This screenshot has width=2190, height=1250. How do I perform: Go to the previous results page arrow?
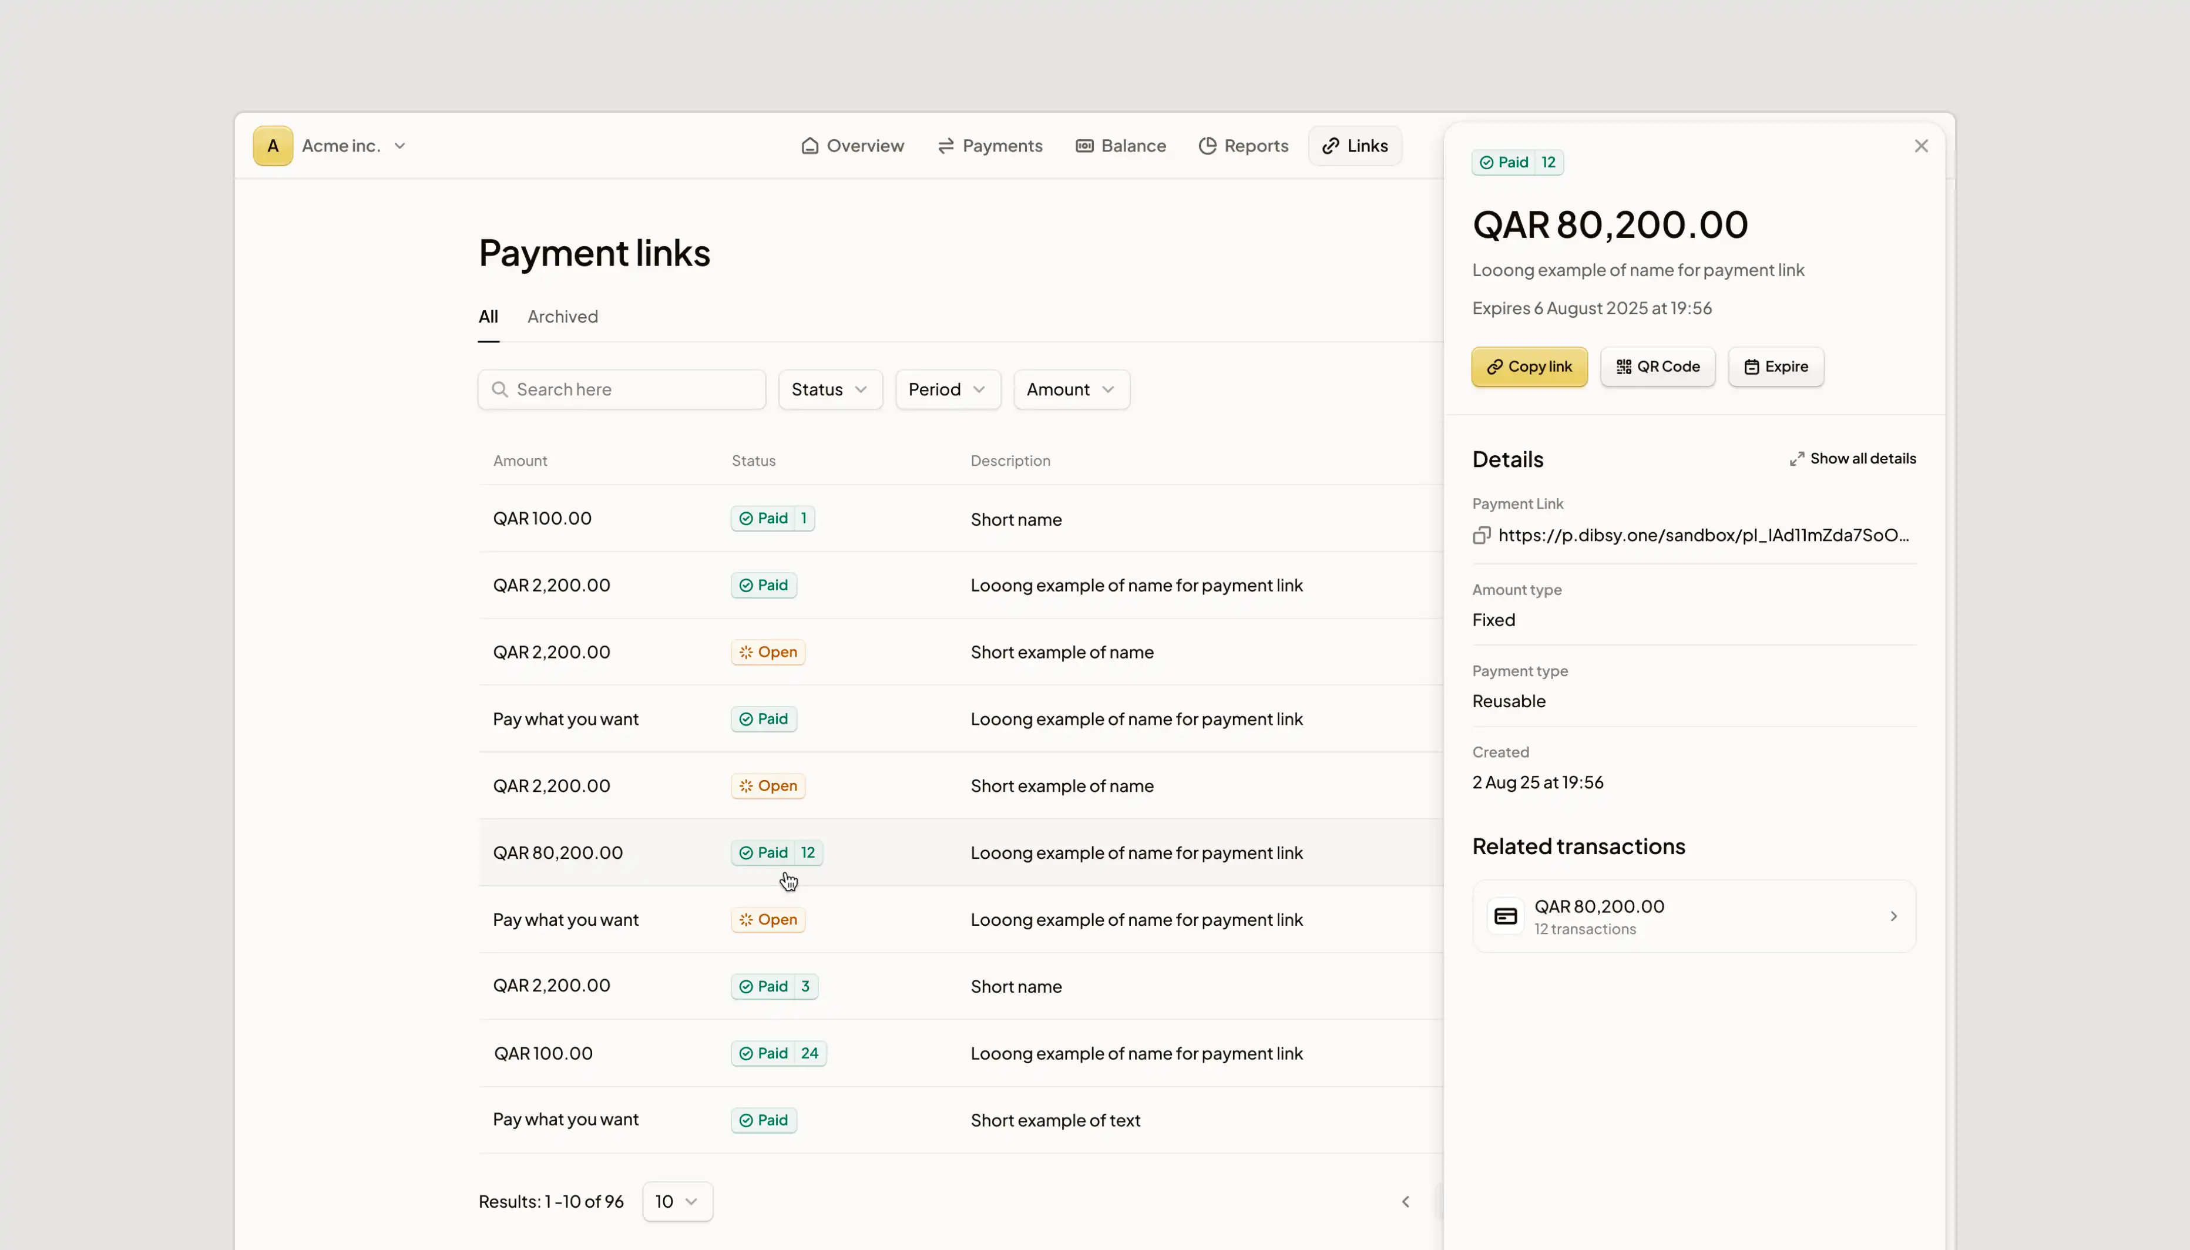[1405, 1202]
